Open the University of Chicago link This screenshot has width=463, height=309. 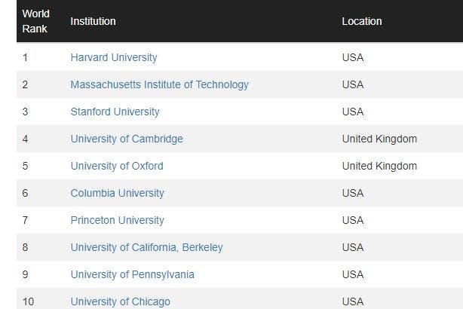[120, 301]
